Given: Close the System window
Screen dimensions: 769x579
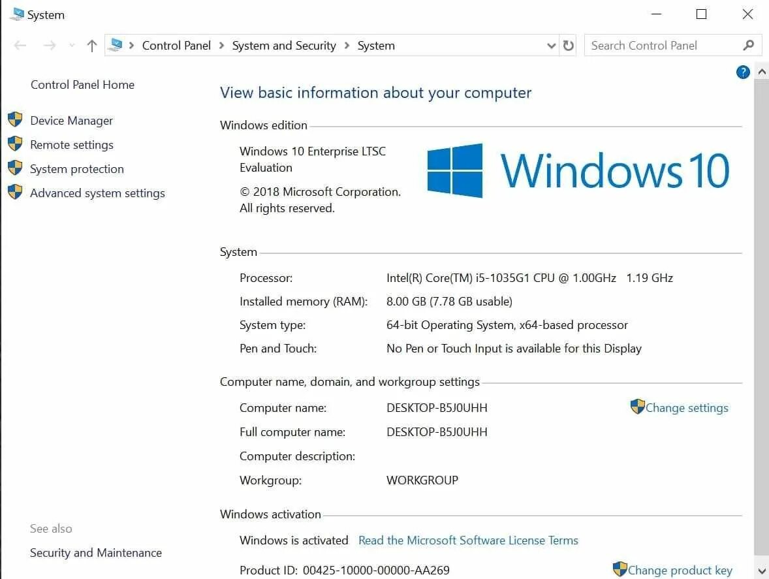Looking at the screenshot, I should 747,14.
